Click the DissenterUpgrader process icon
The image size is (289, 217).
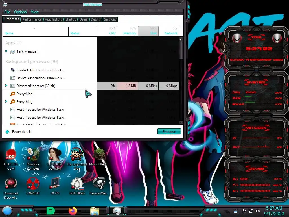pyautogui.click(x=13, y=86)
